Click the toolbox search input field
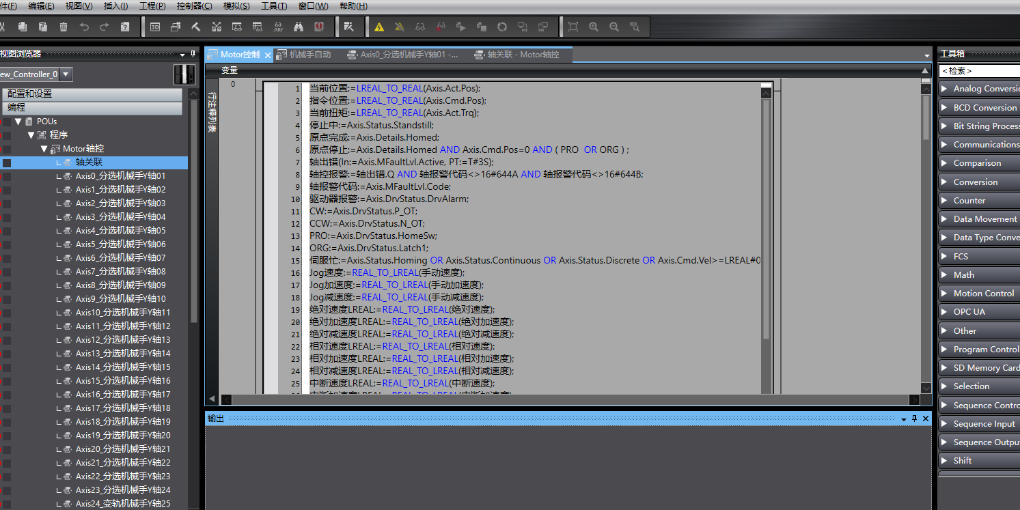Image resolution: width=1020 pixels, height=510 pixels. pyautogui.click(x=980, y=71)
